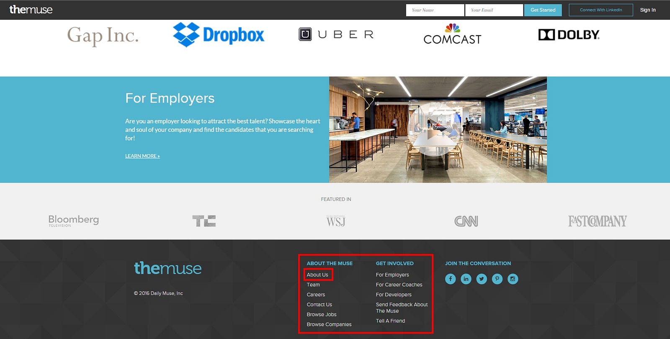Viewport: 670px width, 339px height.
Task: Open the Pinterest social icon
Action: pos(497,279)
